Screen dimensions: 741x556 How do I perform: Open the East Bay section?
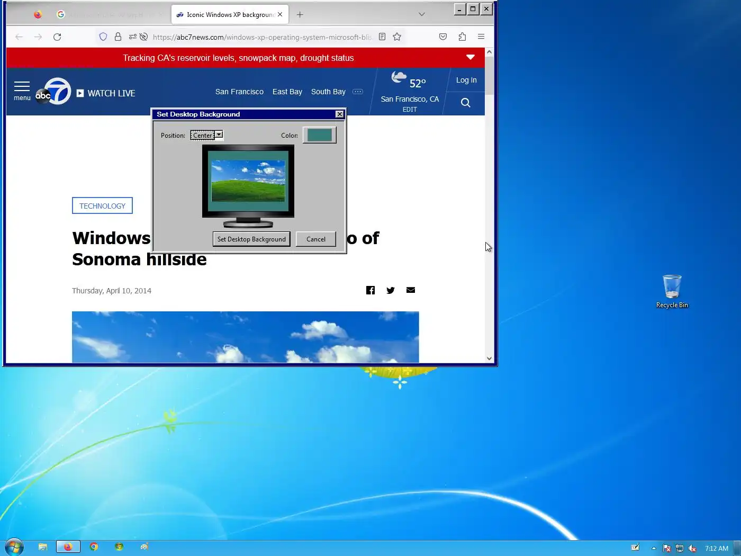pos(287,92)
